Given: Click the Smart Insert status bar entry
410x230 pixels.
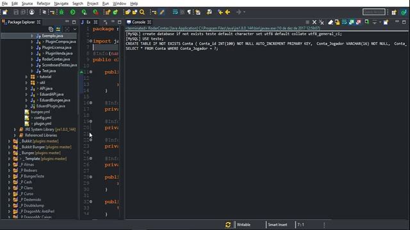Looking at the screenshot, I should (x=277, y=224).
